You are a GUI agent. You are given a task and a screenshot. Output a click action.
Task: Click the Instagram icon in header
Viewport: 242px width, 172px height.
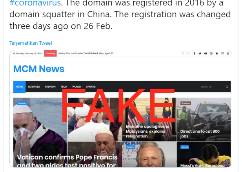pyautogui.click(x=211, y=53)
